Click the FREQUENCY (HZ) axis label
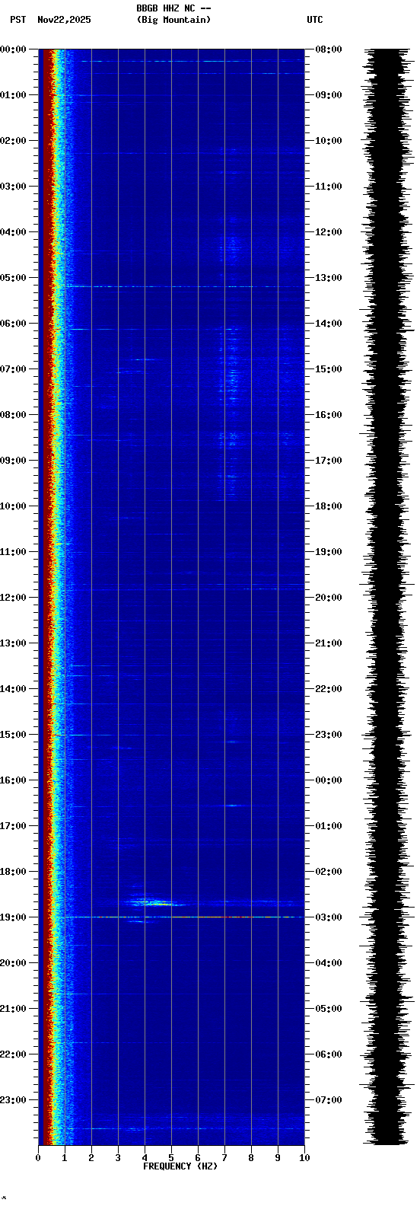This screenshot has width=420, height=1206. coord(180,1166)
